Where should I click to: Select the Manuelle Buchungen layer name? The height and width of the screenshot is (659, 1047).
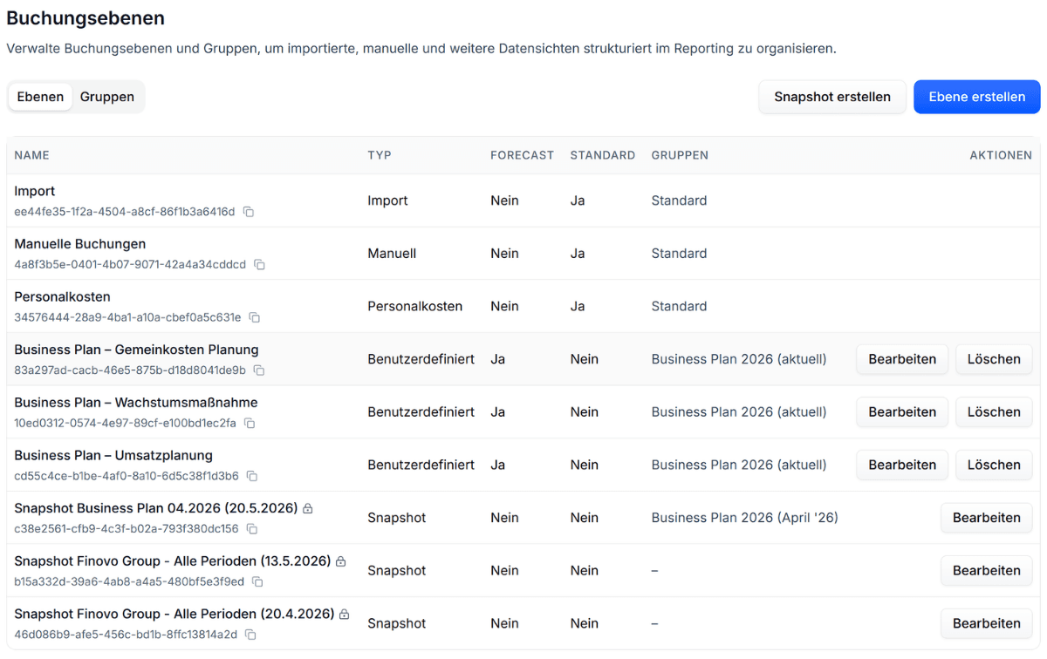(80, 244)
